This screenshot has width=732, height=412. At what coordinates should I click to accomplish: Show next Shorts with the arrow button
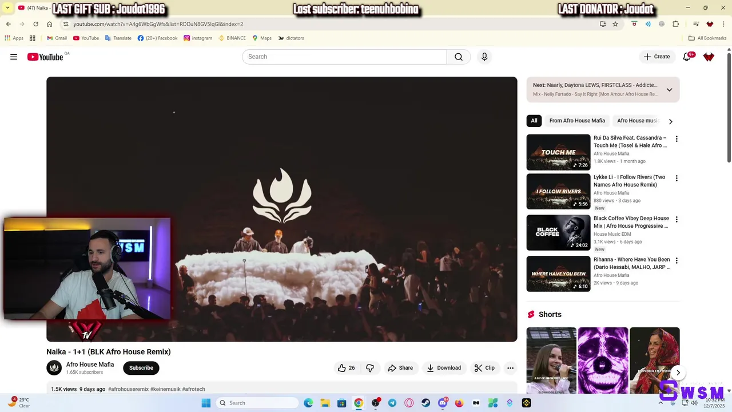pos(678,373)
